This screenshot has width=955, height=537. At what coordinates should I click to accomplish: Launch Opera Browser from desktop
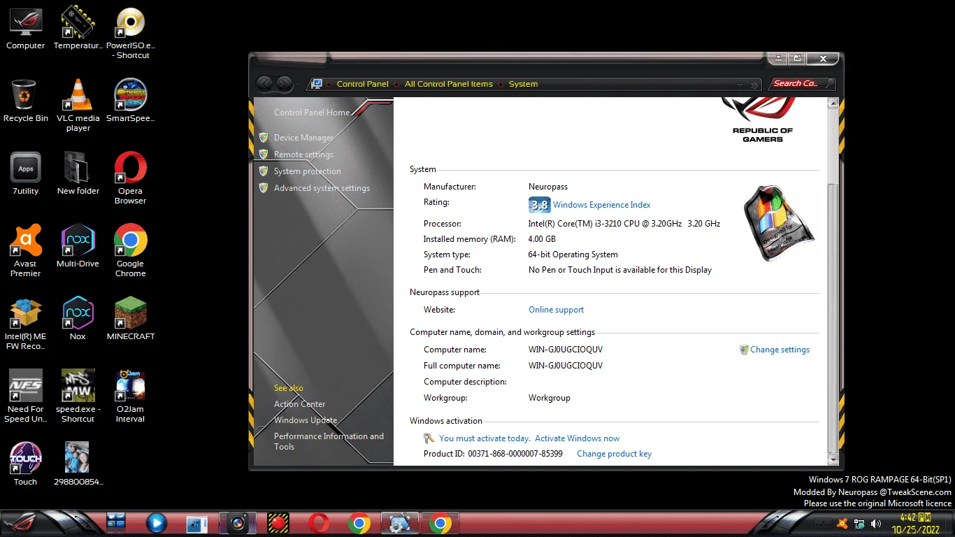coord(130,178)
